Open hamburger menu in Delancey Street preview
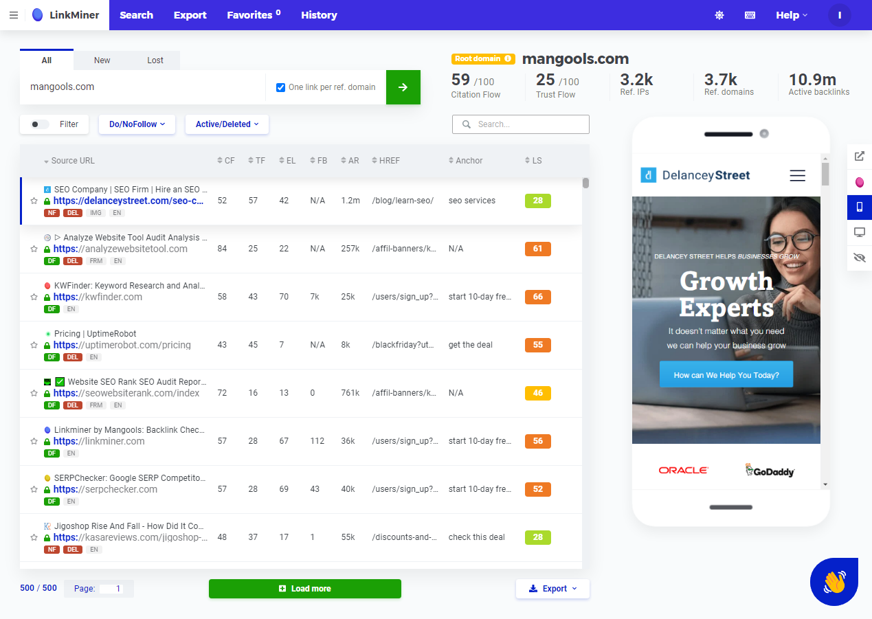Image resolution: width=872 pixels, height=619 pixels. pyautogui.click(x=797, y=176)
